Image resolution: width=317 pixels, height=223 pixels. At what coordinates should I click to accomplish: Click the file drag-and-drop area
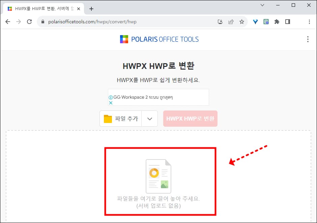pos(158,181)
